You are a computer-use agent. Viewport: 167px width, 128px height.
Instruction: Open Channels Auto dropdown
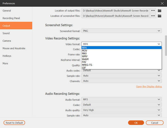click(x=122, y=81)
